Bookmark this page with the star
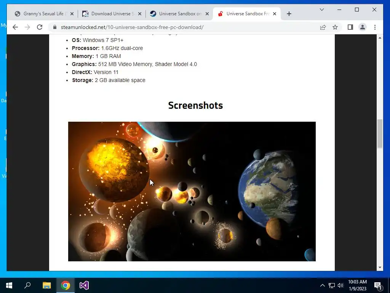 point(335,27)
